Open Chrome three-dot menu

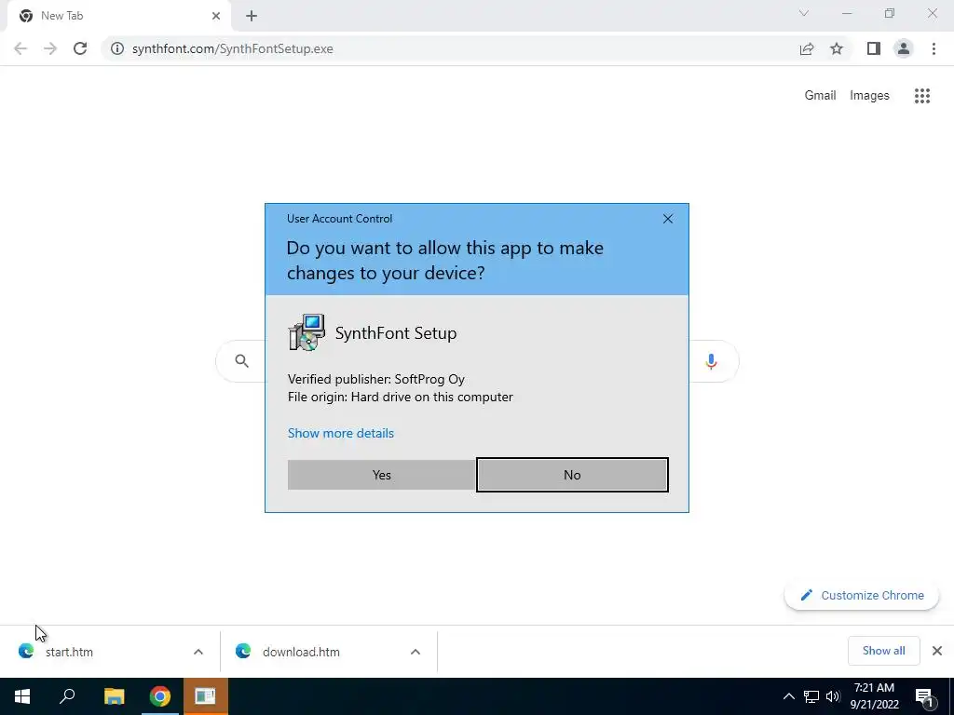(x=934, y=48)
